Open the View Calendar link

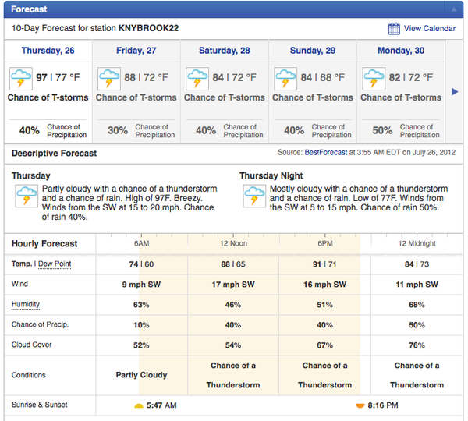[x=430, y=28]
